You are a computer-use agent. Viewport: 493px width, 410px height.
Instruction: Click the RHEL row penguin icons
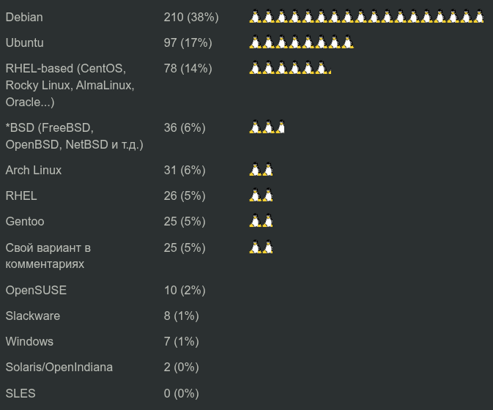point(261,195)
